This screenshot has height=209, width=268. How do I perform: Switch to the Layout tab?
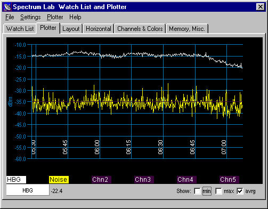tap(71, 29)
